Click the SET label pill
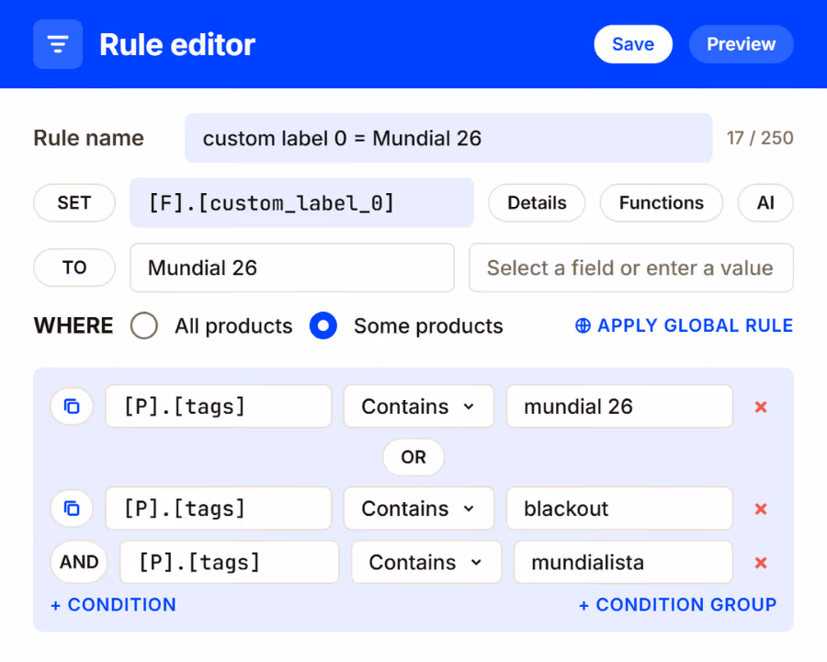The image size is (827, 662). 74,202
